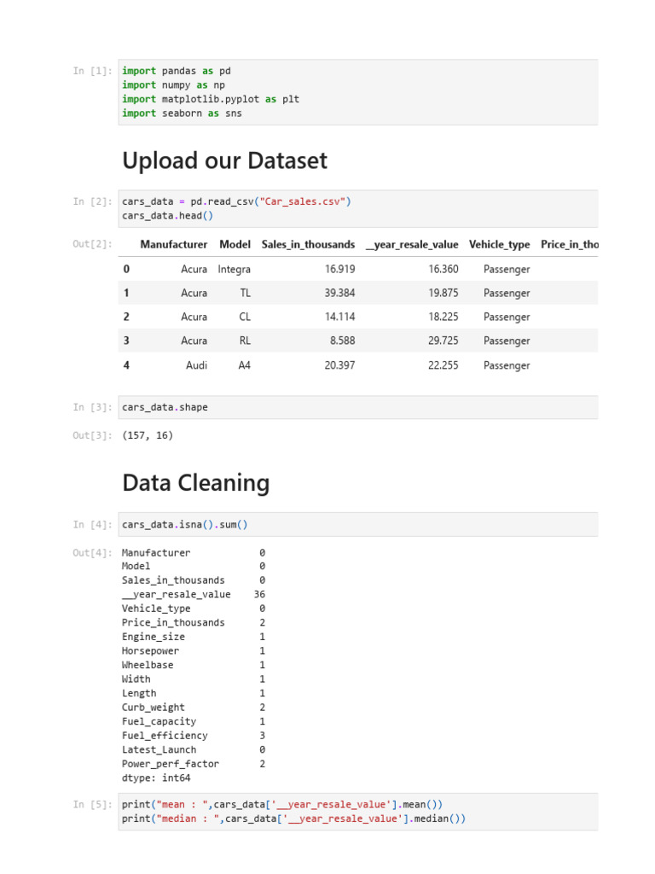Click the Out[4] prompt label
Viewport: 655px width, 874px height.
(92, 552)
